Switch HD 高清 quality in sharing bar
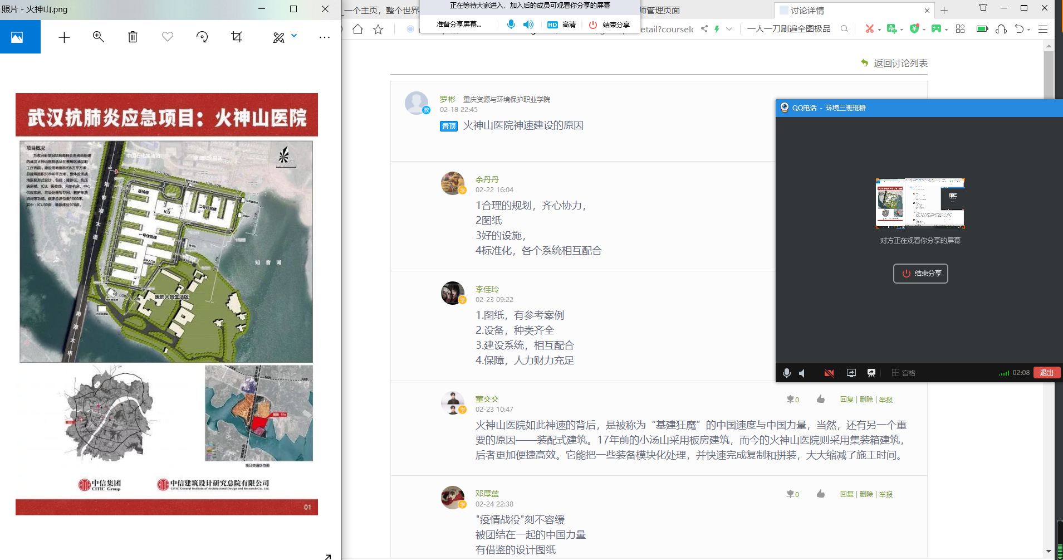The width and height of the screenshot is (1063, 560). click(x=561, y=25)
